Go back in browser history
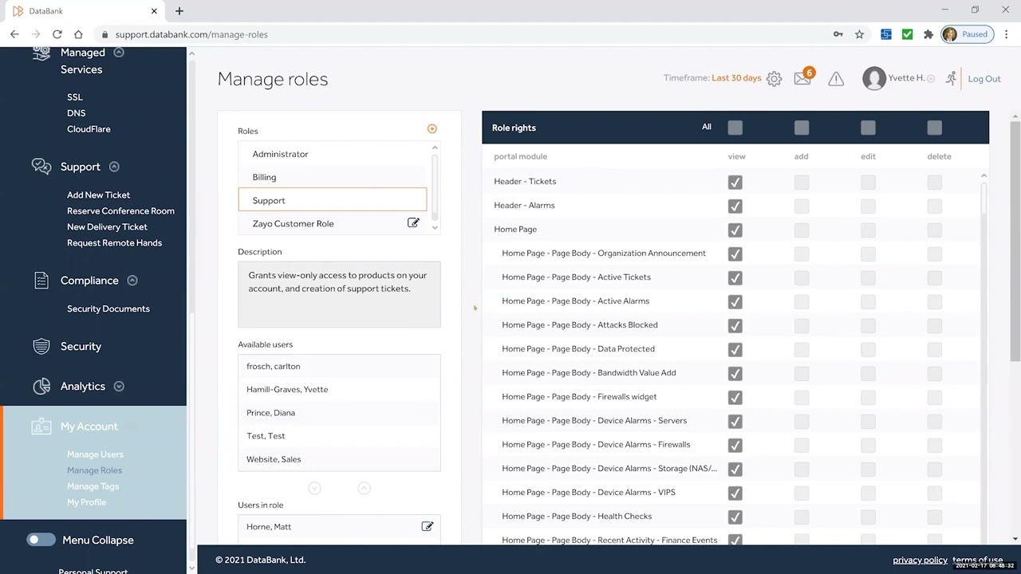This screenshot has width=1021, height=574. tap(14, 34)
